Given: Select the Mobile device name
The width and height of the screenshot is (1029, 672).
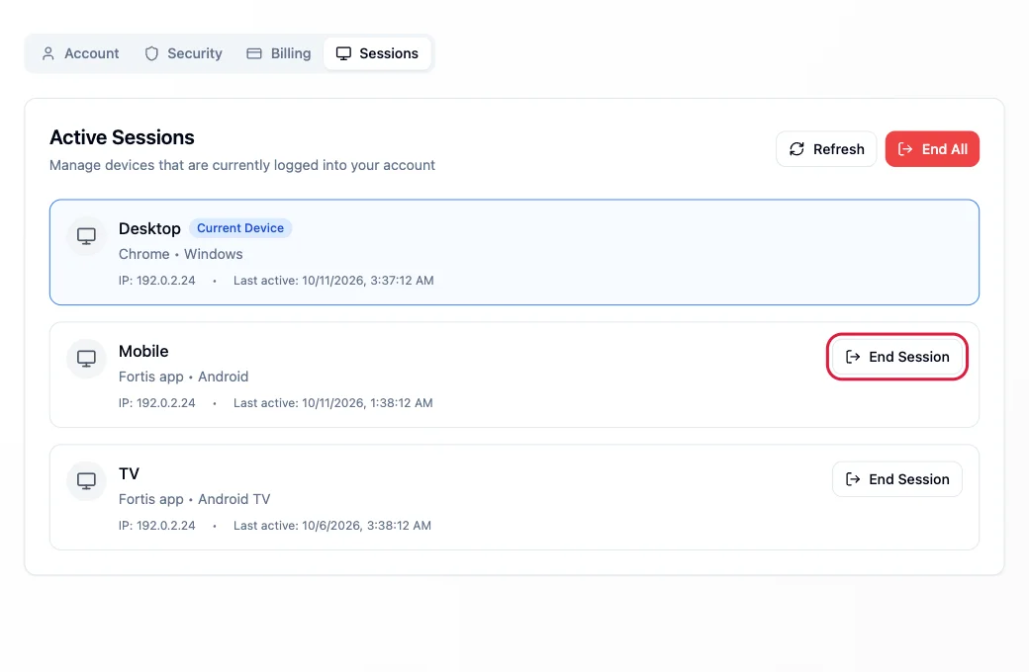Looking at the screenshot, I should click(143, 352).
